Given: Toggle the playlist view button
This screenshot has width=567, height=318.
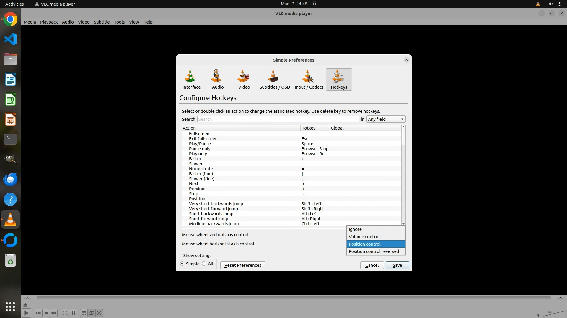Looking at the screenshot, I should tap(84, 313).
